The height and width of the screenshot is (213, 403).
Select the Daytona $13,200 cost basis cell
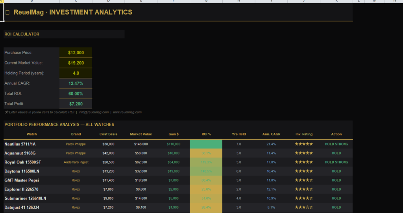109,171
